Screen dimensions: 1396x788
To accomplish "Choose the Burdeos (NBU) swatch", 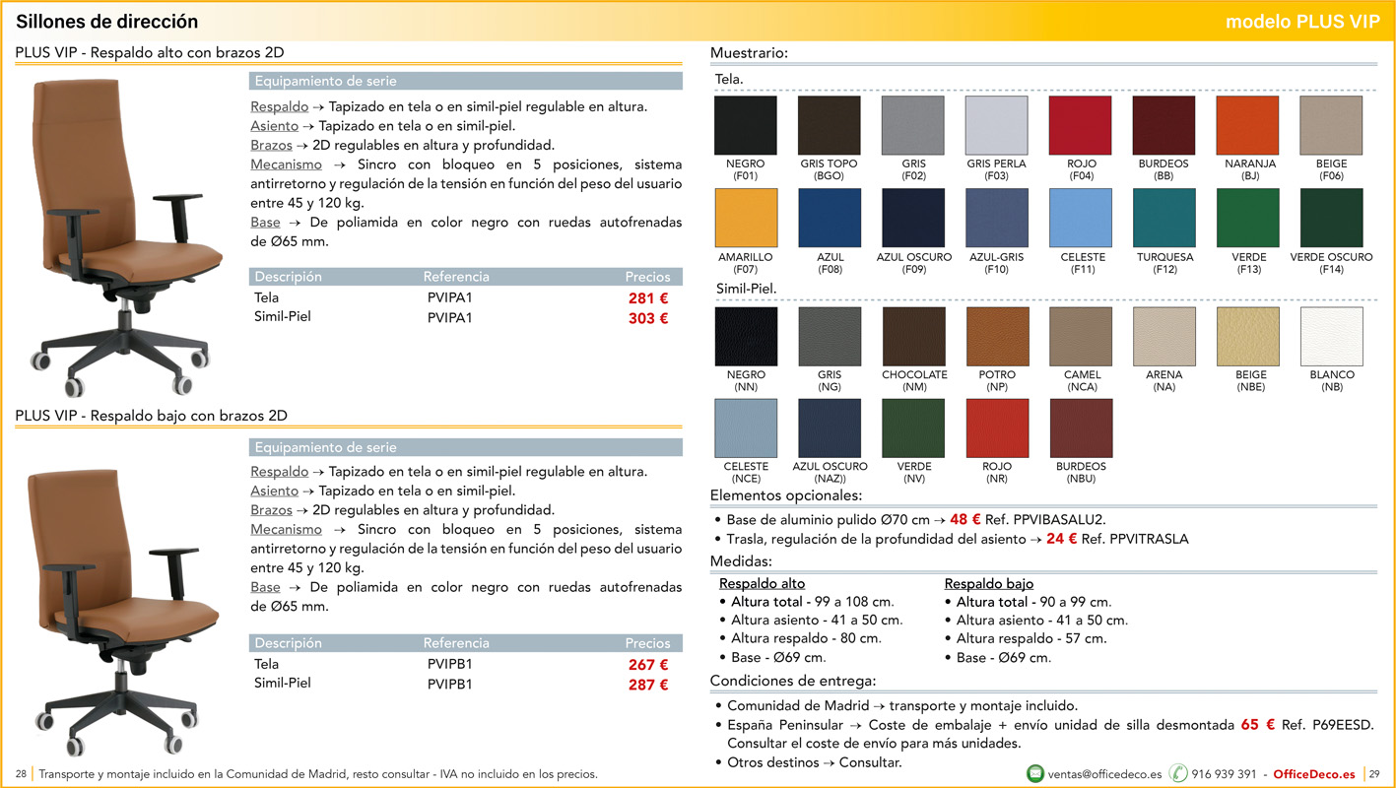I will coord(1081,428).
